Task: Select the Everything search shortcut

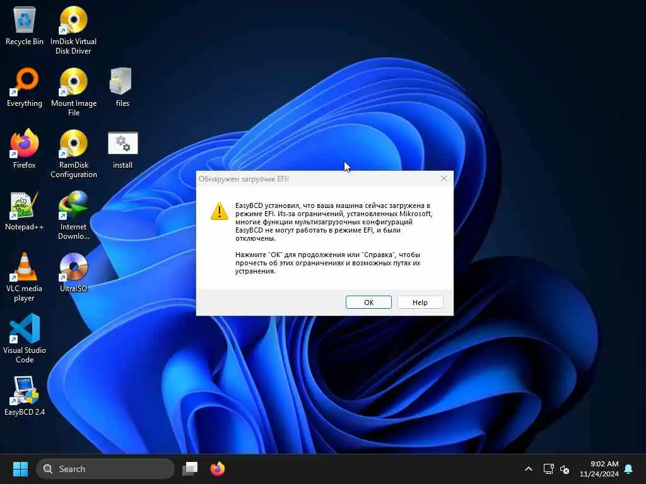Action: coord(25,87)
